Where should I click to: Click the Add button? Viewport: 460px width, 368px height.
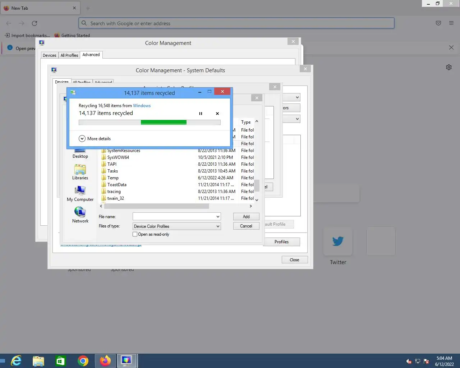tap(246, 217)
